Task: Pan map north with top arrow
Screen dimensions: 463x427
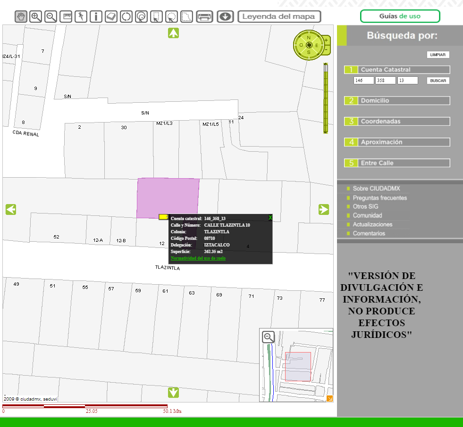Action: [x=173, y=33]
